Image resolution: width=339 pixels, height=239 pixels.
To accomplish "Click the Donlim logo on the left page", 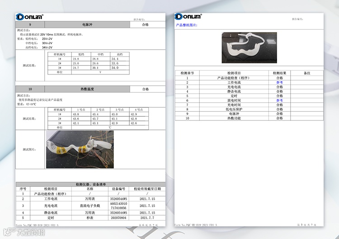I will [30, 17].
